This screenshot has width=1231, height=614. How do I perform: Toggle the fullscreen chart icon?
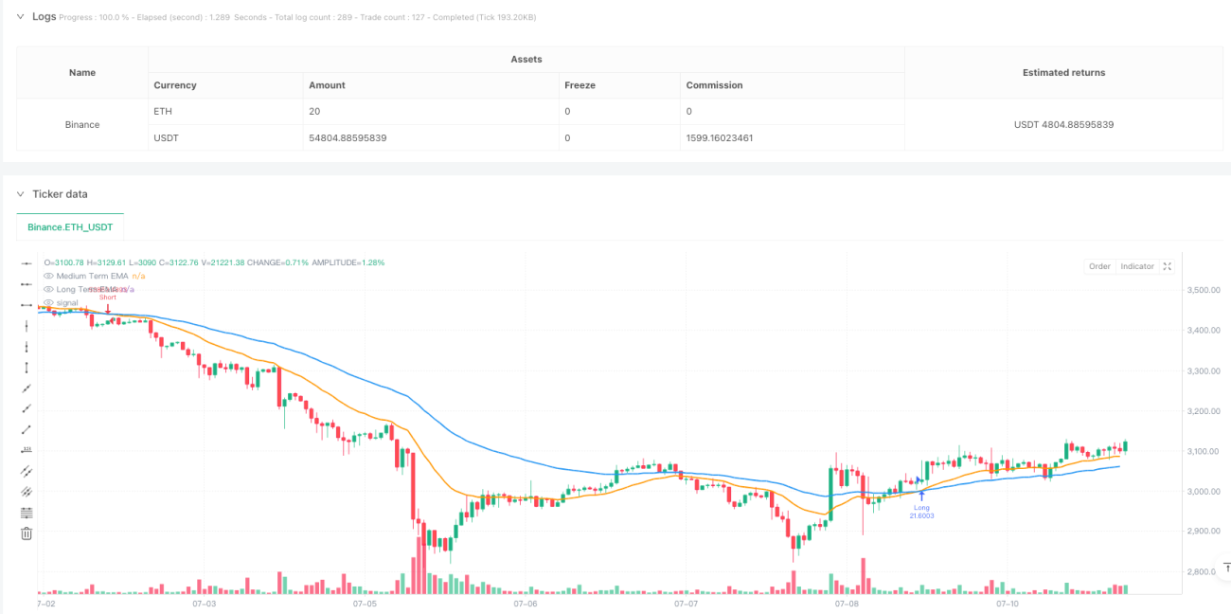(x=1168, y=266)
